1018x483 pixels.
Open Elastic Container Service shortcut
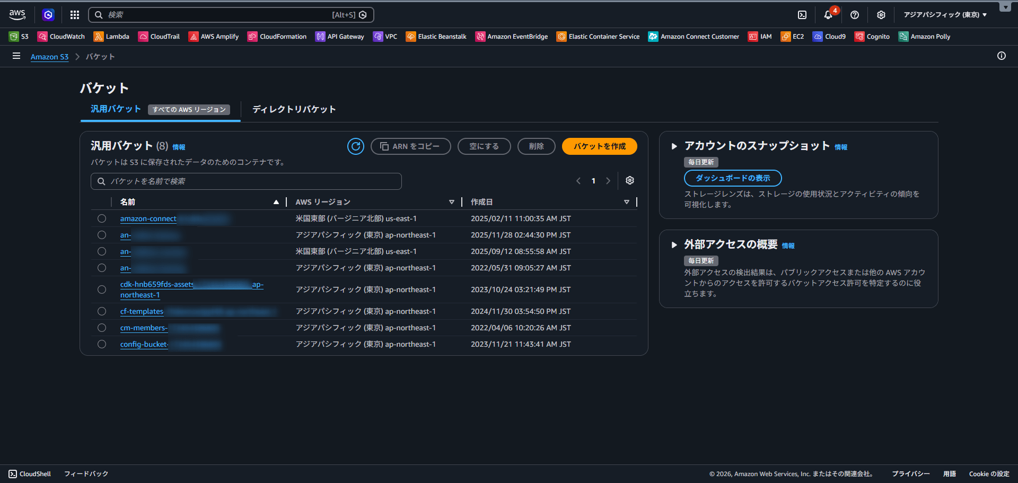pyautogui.click(x=598, y=37)
